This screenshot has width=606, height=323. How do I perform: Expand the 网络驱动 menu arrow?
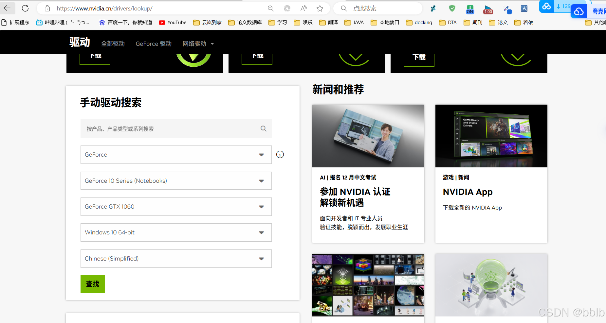pyautogui.click(x=212, y=44)
